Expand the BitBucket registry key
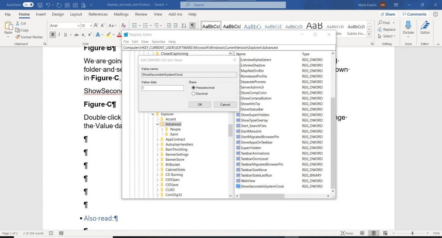 tap(157, 165)
